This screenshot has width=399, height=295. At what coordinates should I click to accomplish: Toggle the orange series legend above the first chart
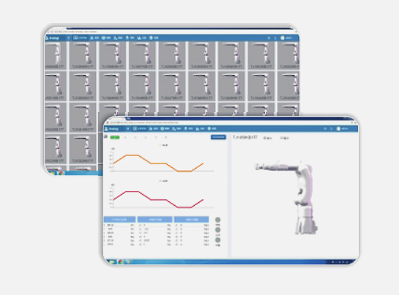pyautogui.click(x=163, y=145)
